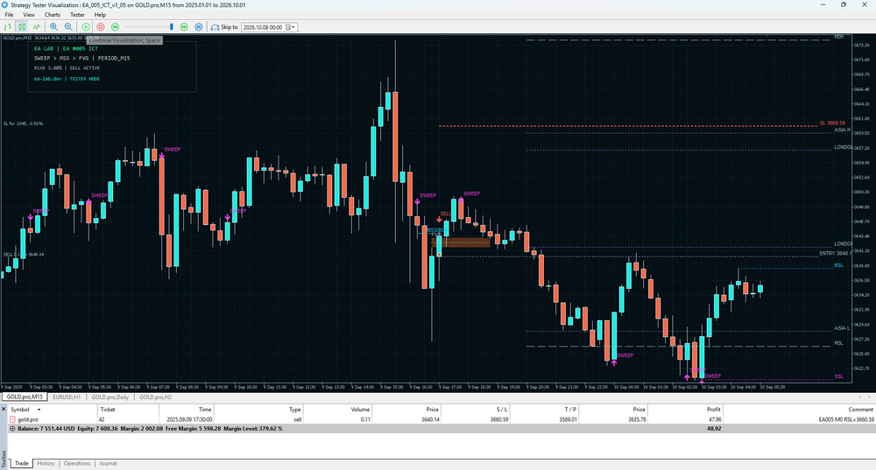This screenshot has height=470, width=876.
Task: Click the 47.96 profit cell
Action: (x=714, y=419)
